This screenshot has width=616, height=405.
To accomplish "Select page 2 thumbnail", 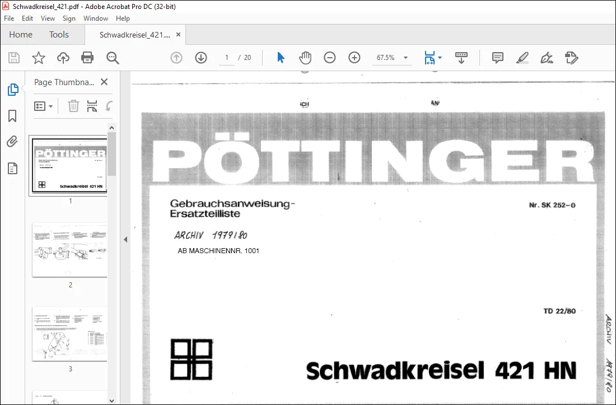I will pos(69,250).
